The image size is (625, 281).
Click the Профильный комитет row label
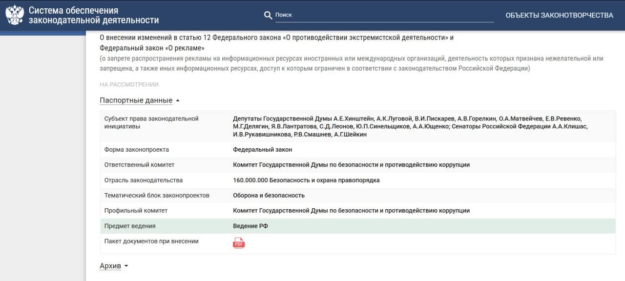[x=136, y=211]
